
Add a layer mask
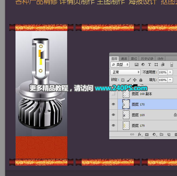pos(147,135)
